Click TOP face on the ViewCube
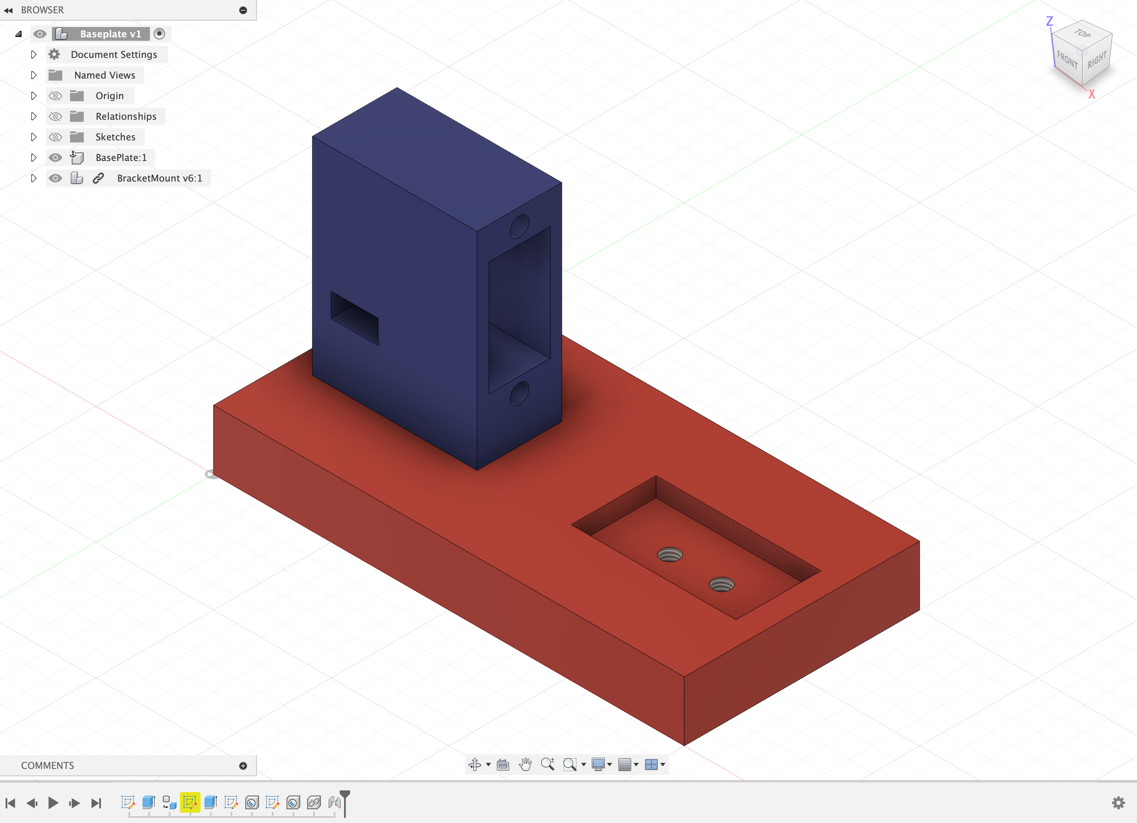 (x=1082, y=33)
